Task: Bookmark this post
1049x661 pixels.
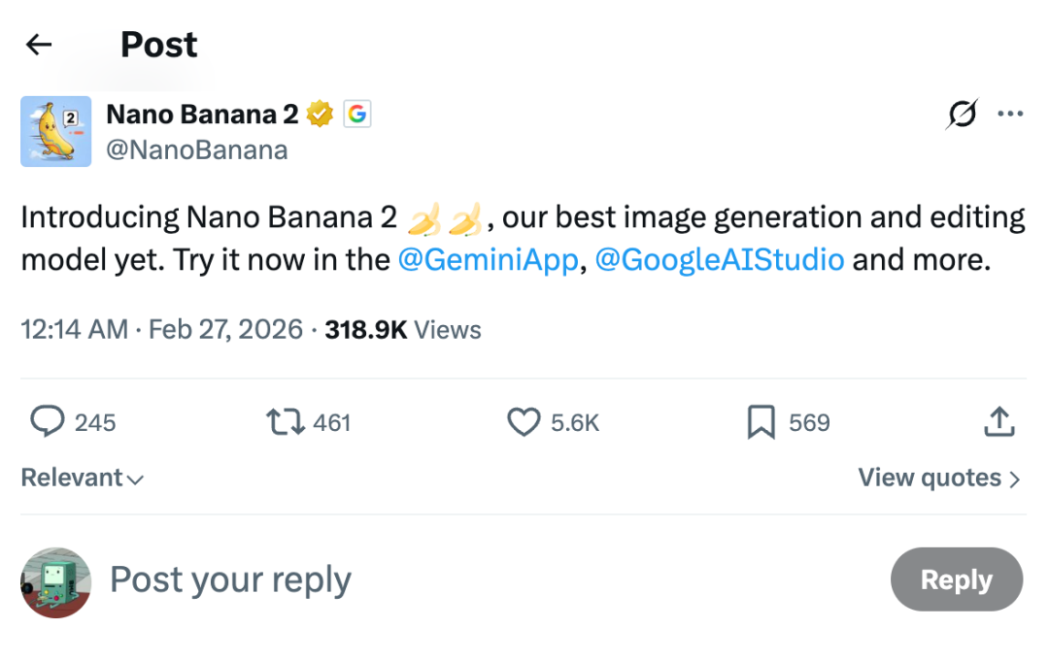Action: point(761,422)
